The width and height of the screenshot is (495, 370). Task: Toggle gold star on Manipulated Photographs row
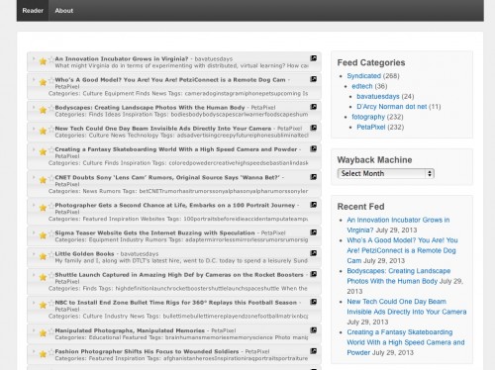[x=43, y=333]
